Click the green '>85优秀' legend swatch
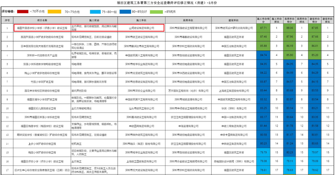 156,12
